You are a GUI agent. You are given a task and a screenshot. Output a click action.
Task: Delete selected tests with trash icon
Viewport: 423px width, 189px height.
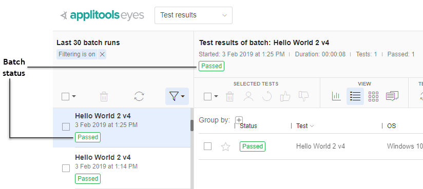[229, 96]
